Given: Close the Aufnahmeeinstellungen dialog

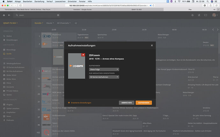Looking at the screenshot, I should pyautogui.click(x=152, y=45).
